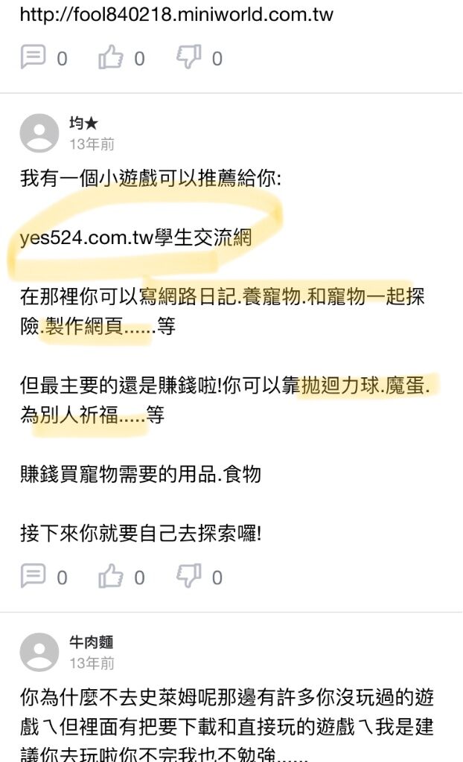This screenshot has width=463, height=762.
Task: Give thumbs up to 均★'s answer
Action: tap(111, 576)
